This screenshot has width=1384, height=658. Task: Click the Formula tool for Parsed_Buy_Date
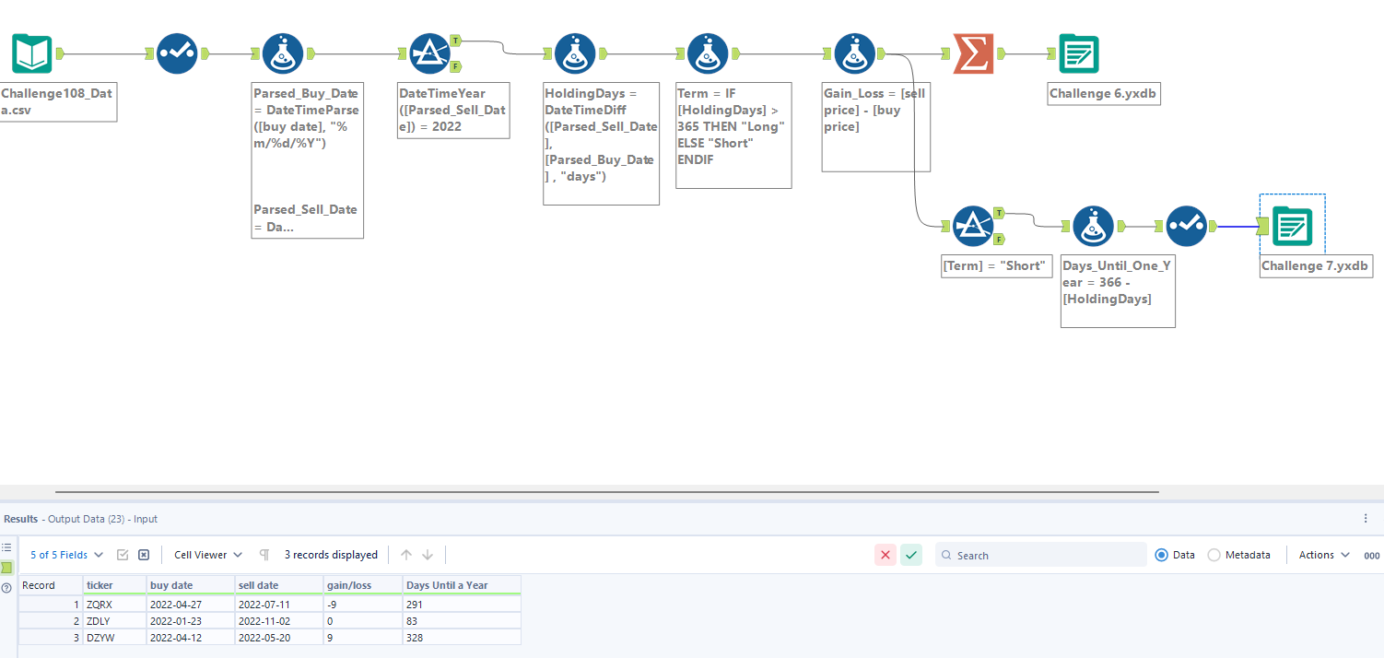click(283, 53)
